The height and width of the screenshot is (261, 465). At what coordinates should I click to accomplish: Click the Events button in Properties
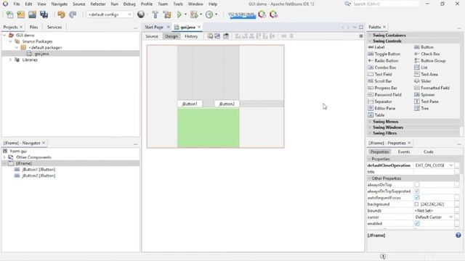(x=404, y=152)
